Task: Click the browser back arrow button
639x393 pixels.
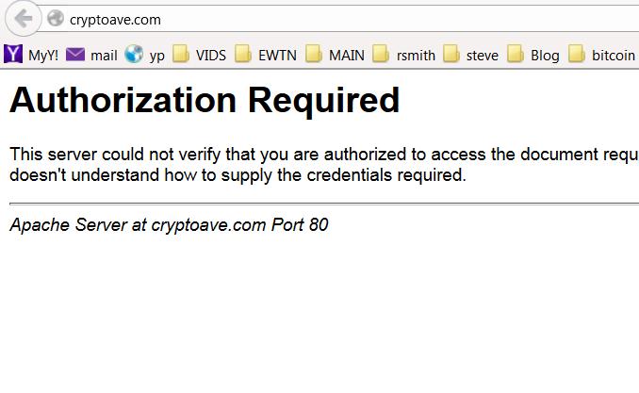Action: 24,18
